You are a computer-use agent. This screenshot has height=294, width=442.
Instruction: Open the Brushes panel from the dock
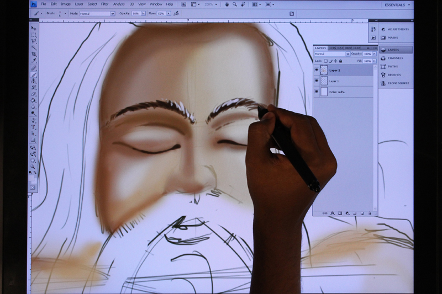pos(394,74)
